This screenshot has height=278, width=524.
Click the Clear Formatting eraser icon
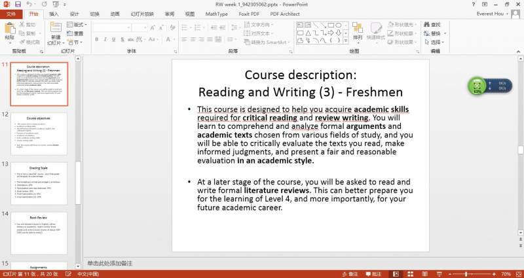point(172,27)
